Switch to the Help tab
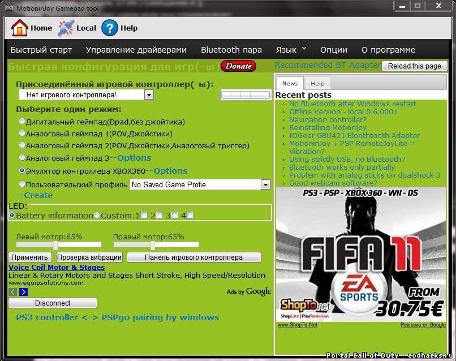The image size is (456, 361). point(317,84)
